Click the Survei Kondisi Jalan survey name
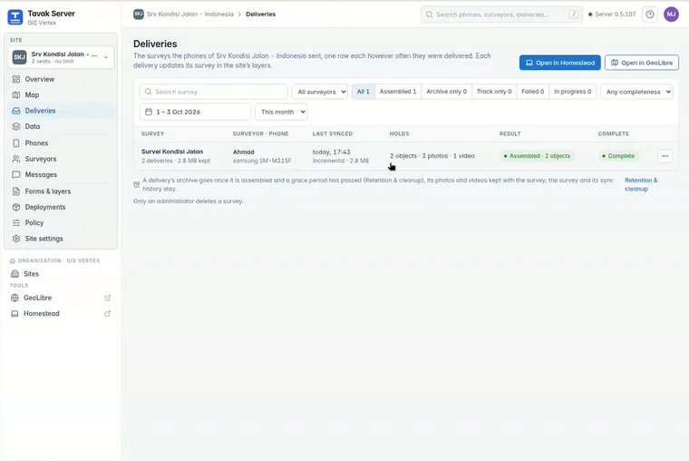 tap(172, 152)
